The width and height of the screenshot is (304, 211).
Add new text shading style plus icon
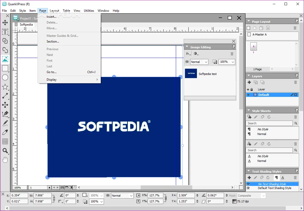(x=249, y=178)
